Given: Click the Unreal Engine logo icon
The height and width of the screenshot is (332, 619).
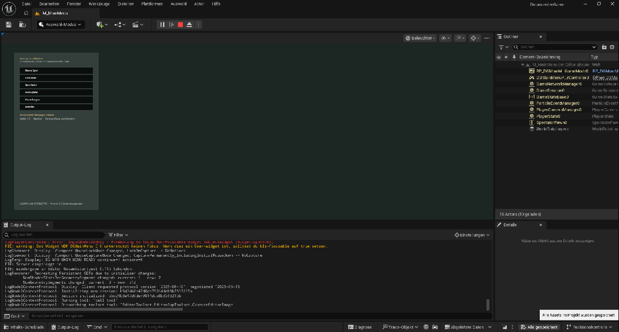Looking at the screenshot, I should (x=9, y=9).
